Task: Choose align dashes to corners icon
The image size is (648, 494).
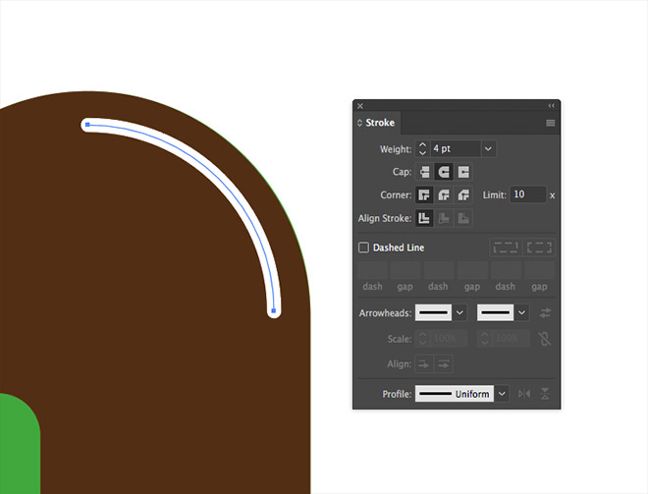Action: 539,247
